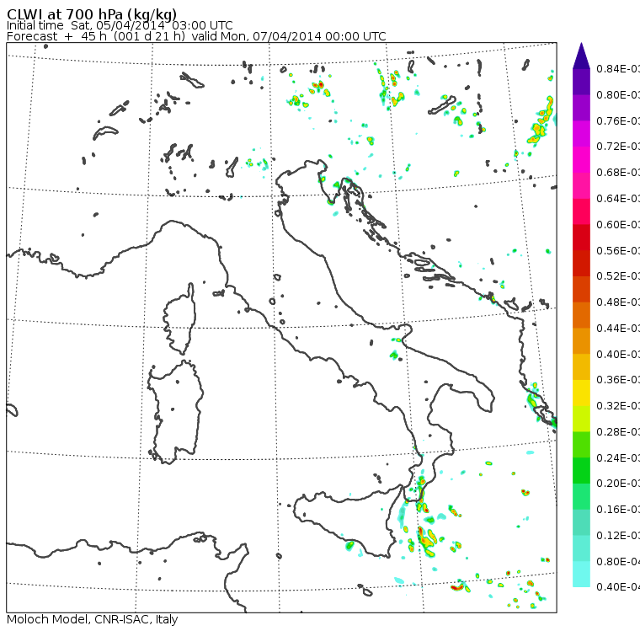Click the 0.60E-03 colorbar label
640x631 pixels.
coord(618,225)
